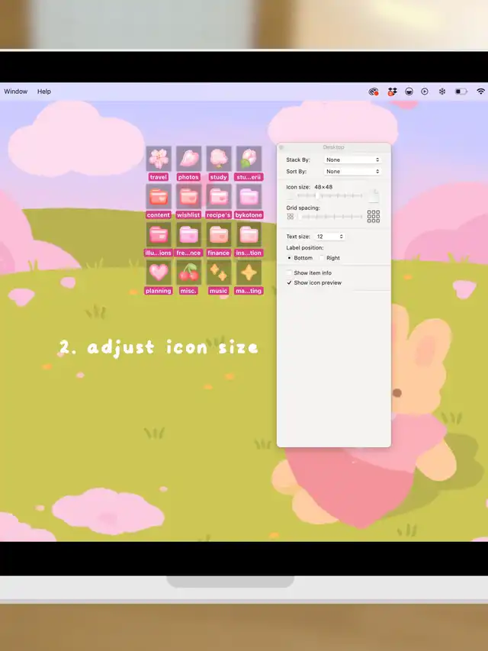Image resolution: width=488 pixels, height=651 pixels.
Task: Select the music sparkles icon
Action: [x=219, y=272]
